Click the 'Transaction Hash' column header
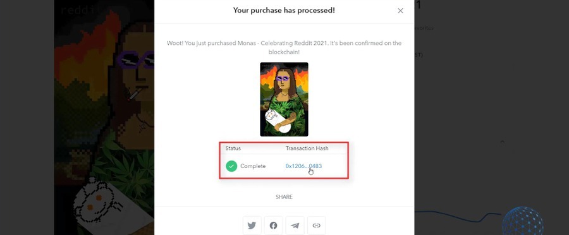Screen dimensions: 569x235 (x=307, y=148)
